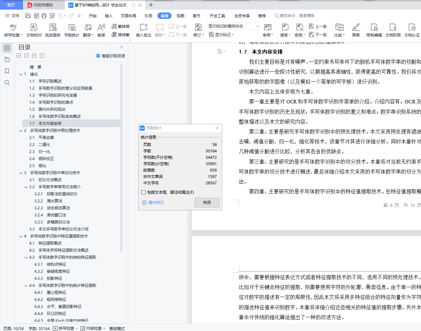Click the collapse-all minus icon in 目录 panel
This screenshot has width=421, height=331.
[x=42, y=55]
